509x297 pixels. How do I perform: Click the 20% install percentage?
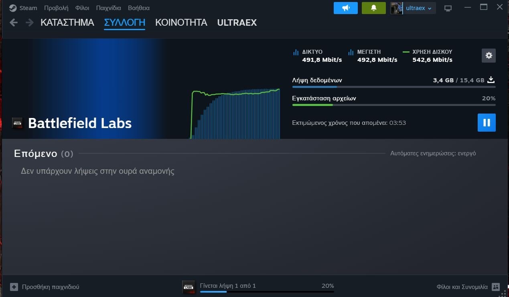coord(489,98)
